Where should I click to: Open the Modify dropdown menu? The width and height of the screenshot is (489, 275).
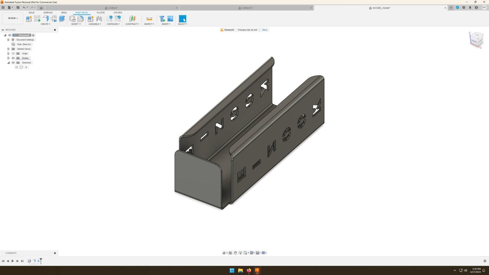click(x=76, y=24)
